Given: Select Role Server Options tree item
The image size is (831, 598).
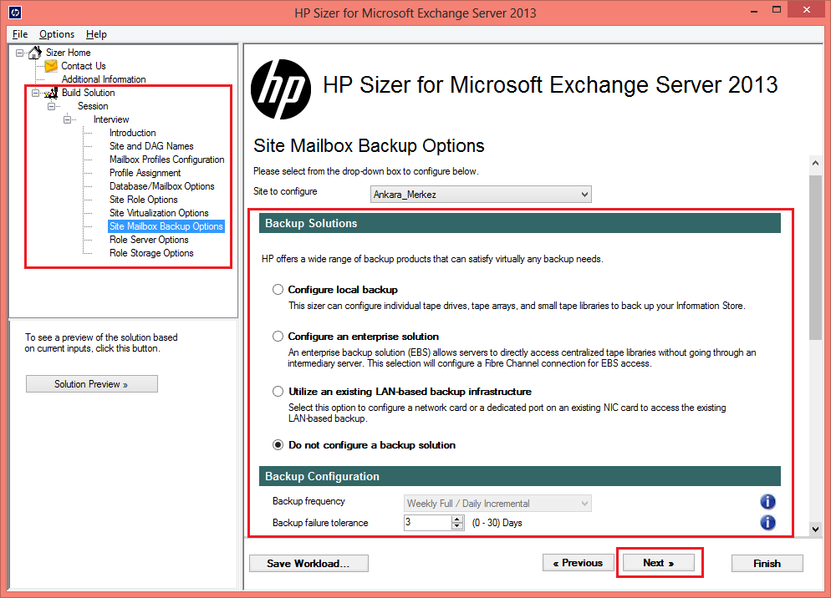Looking at the screenshot, I should (149, 240).
